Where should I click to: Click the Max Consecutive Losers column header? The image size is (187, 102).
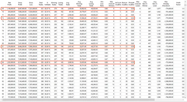coord(138,4)
